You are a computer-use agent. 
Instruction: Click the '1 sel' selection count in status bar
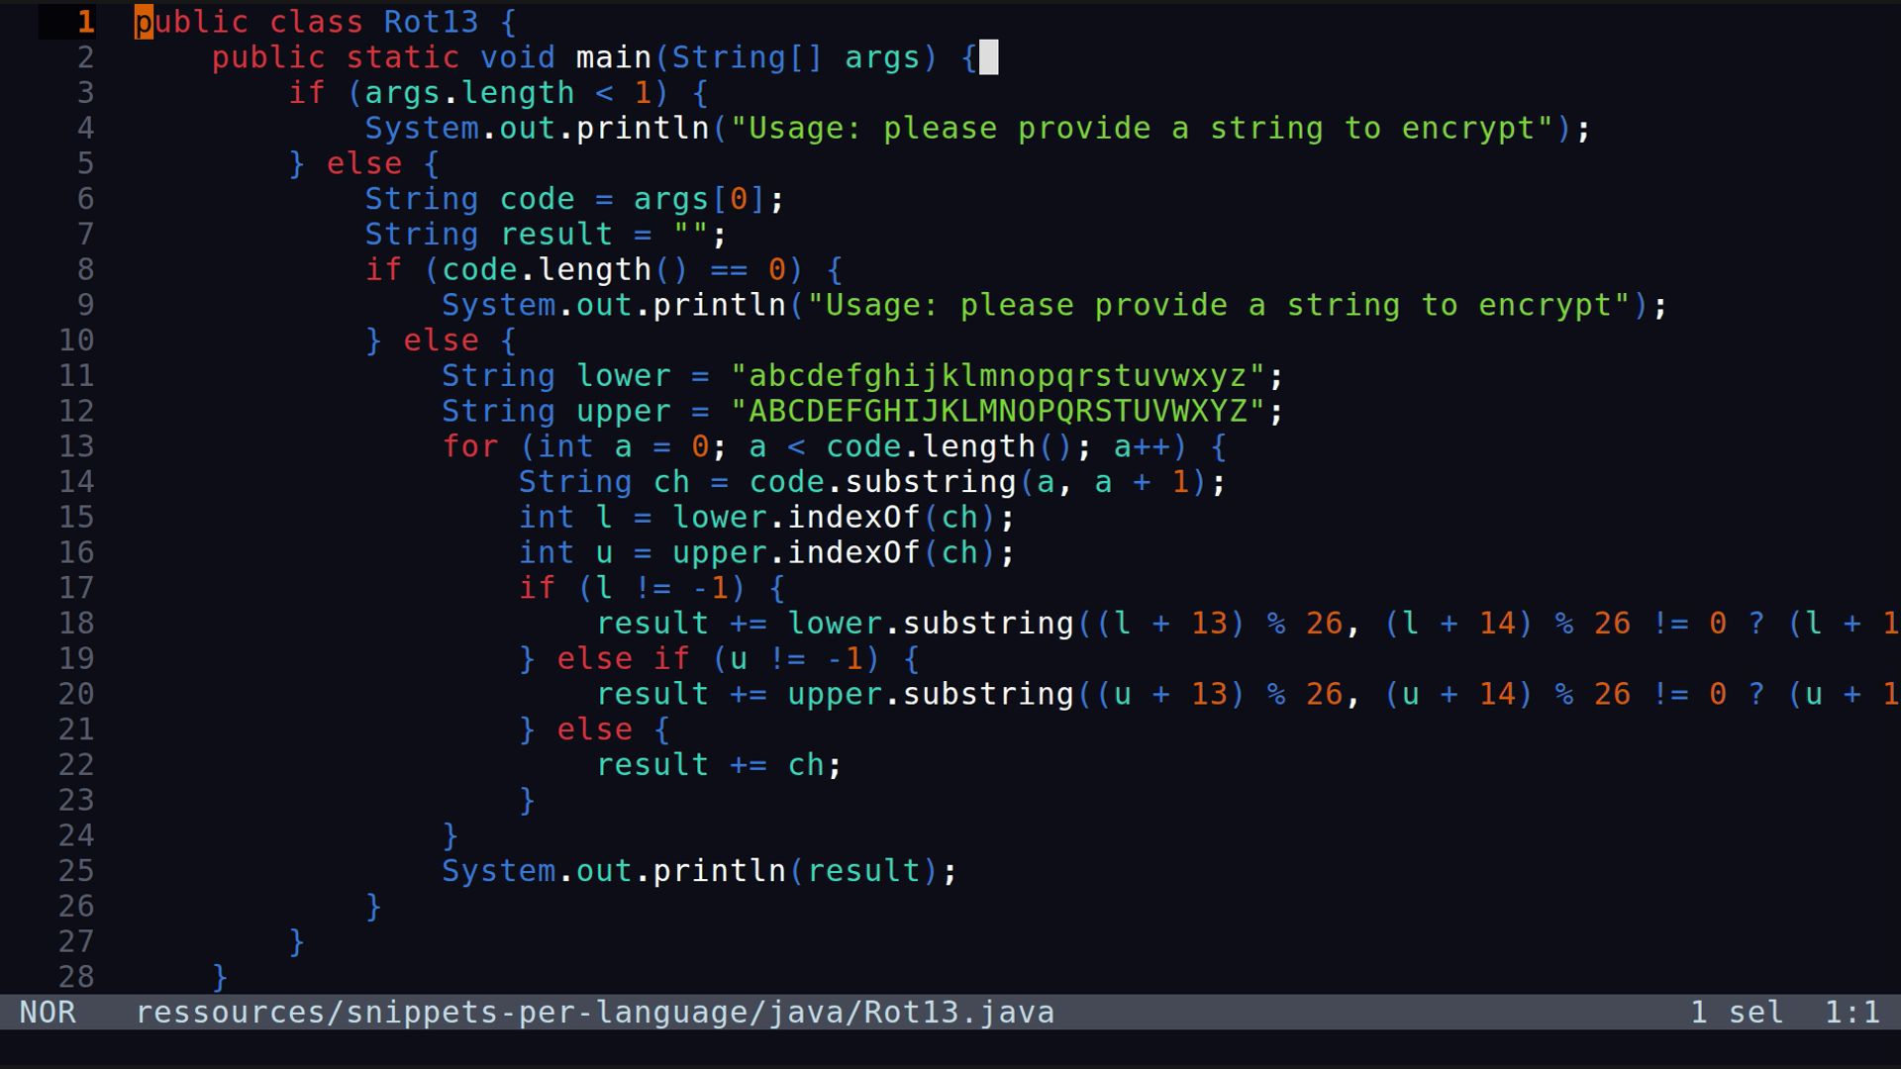[1737, 1013]
